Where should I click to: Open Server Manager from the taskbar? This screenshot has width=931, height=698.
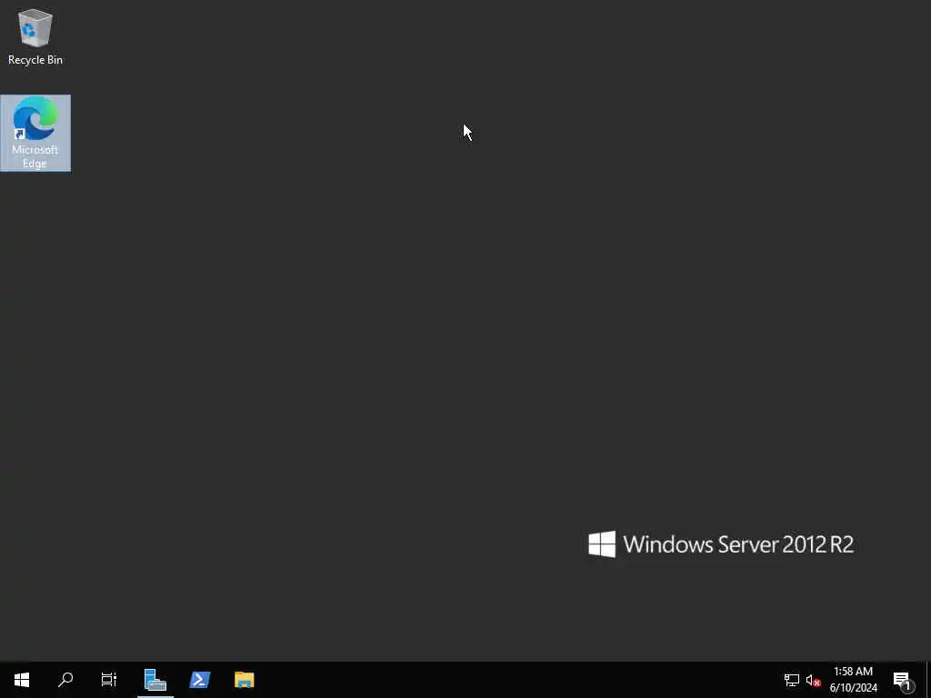(155, 680)
